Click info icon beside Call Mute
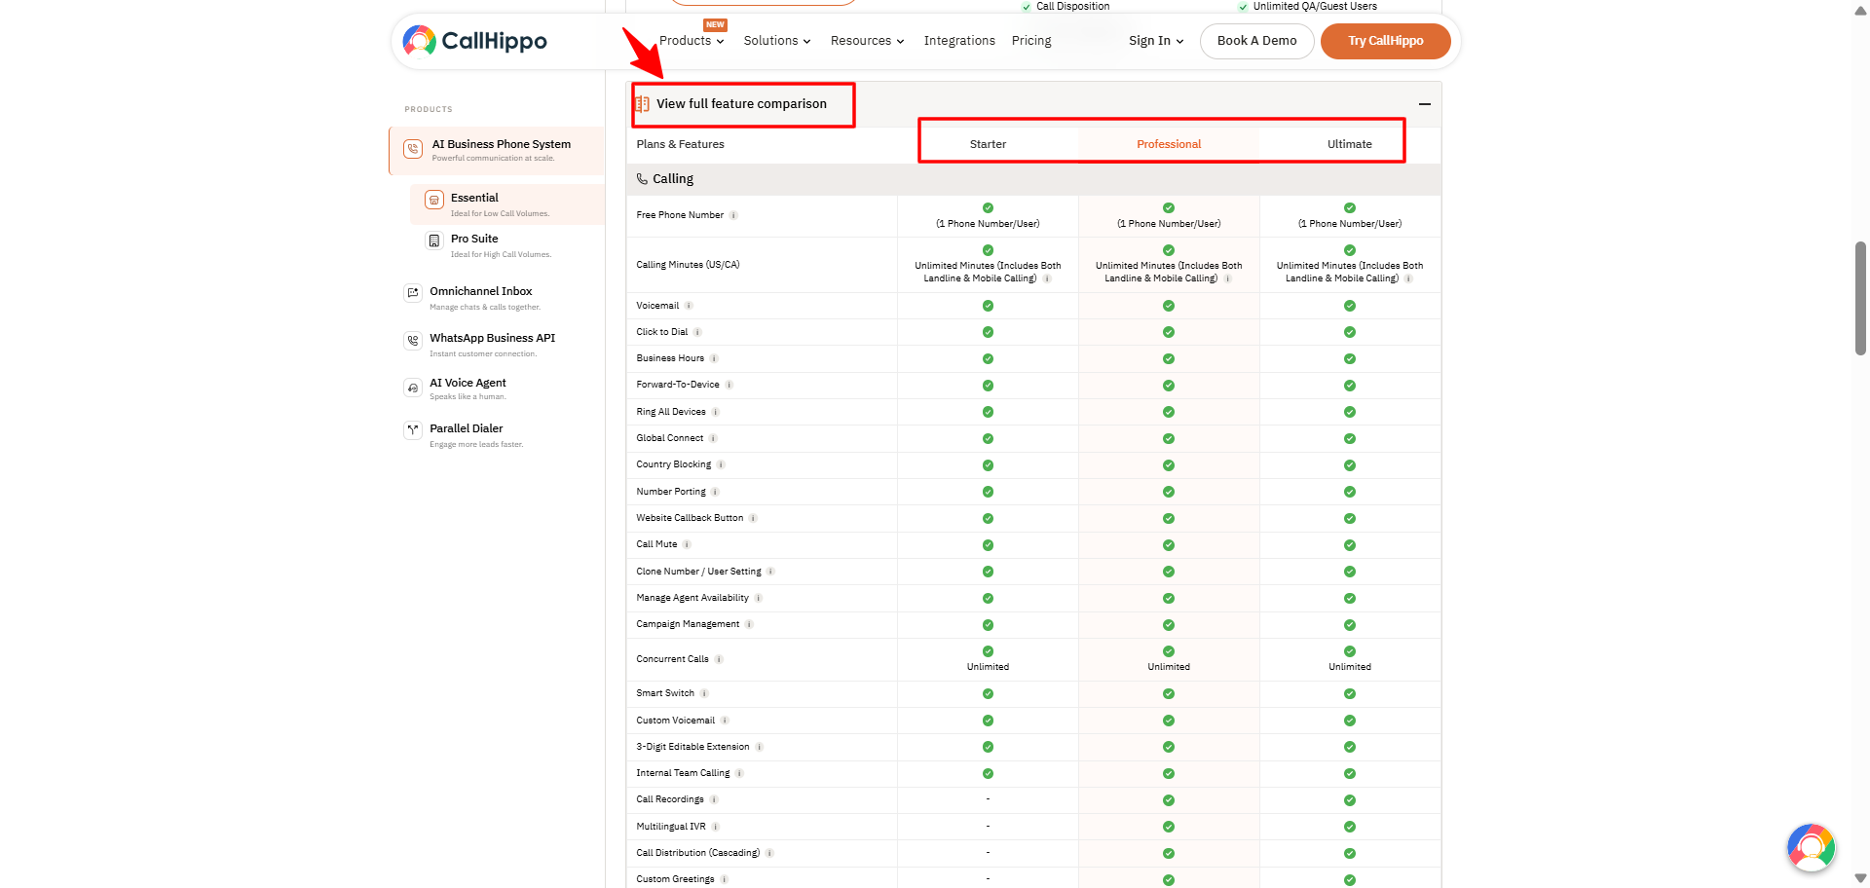Viewport: 1870px width, 888px height. (687, 544)
